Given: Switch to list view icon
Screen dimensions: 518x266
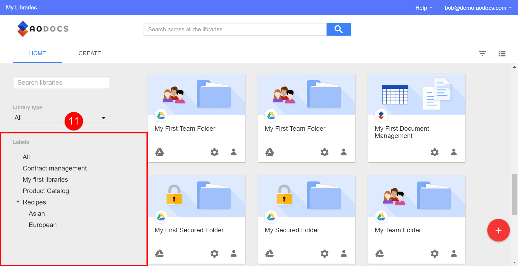Looking at the screenshot, I should point(502,54).
